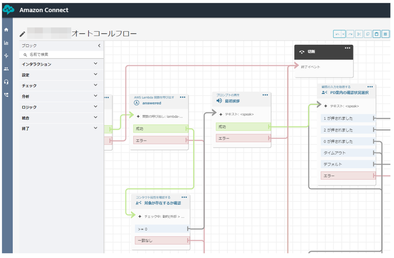
Task: Click the answered block title
Action: click(x=152, y=103)
